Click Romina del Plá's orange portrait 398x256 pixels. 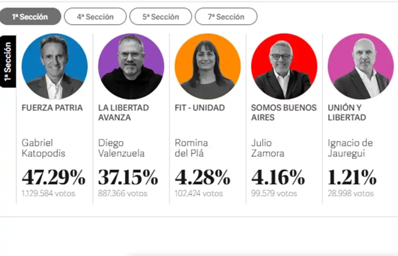[207, 66]
